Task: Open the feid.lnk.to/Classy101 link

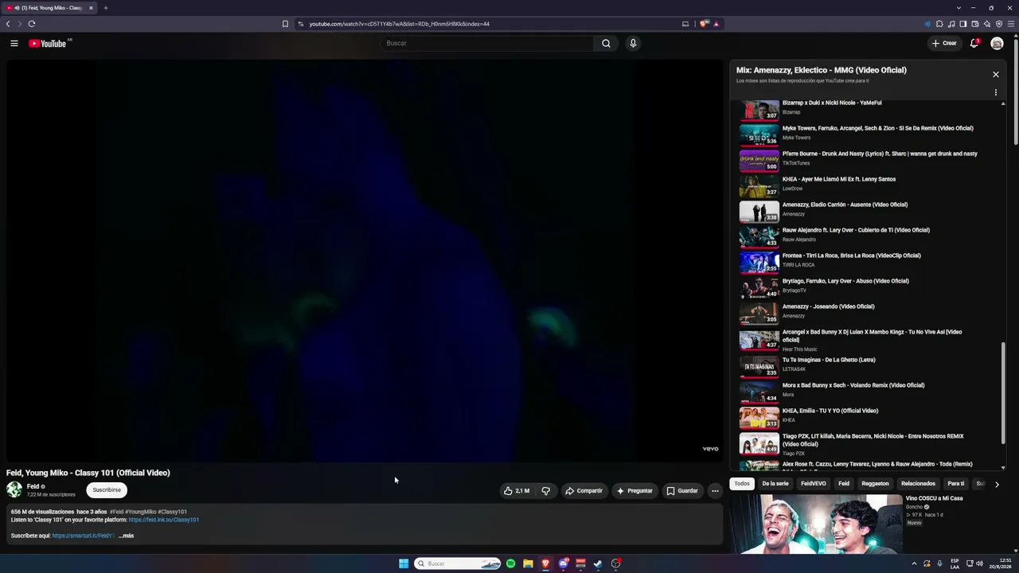Action: (x=164, y=520)
